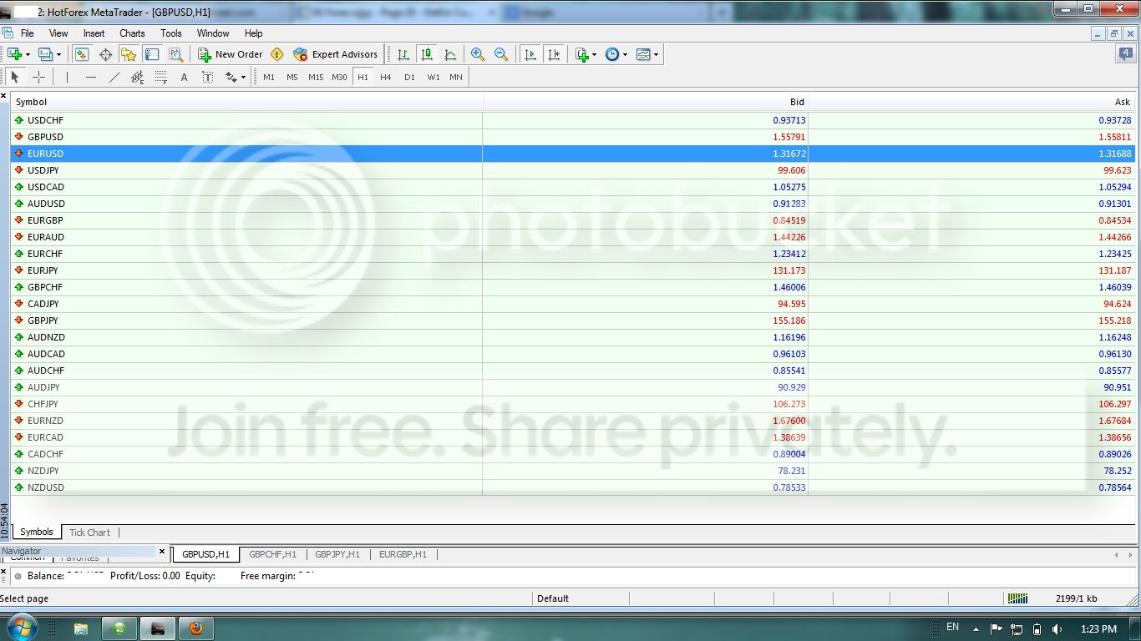This screenshot has width=1141, height=641.
Task: Open the Insert menu
Action: (94, 33)
